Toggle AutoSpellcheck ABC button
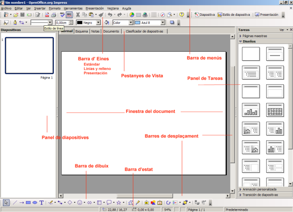This screenshot has width=293, height=212. click(69, 14)
